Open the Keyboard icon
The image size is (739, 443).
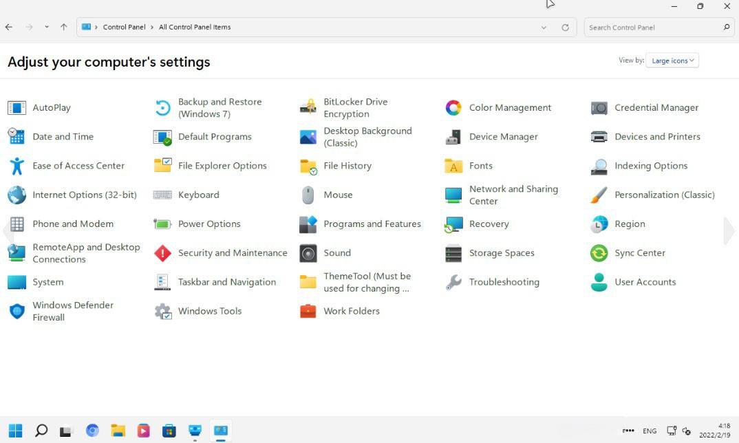(x=162, y=195)
